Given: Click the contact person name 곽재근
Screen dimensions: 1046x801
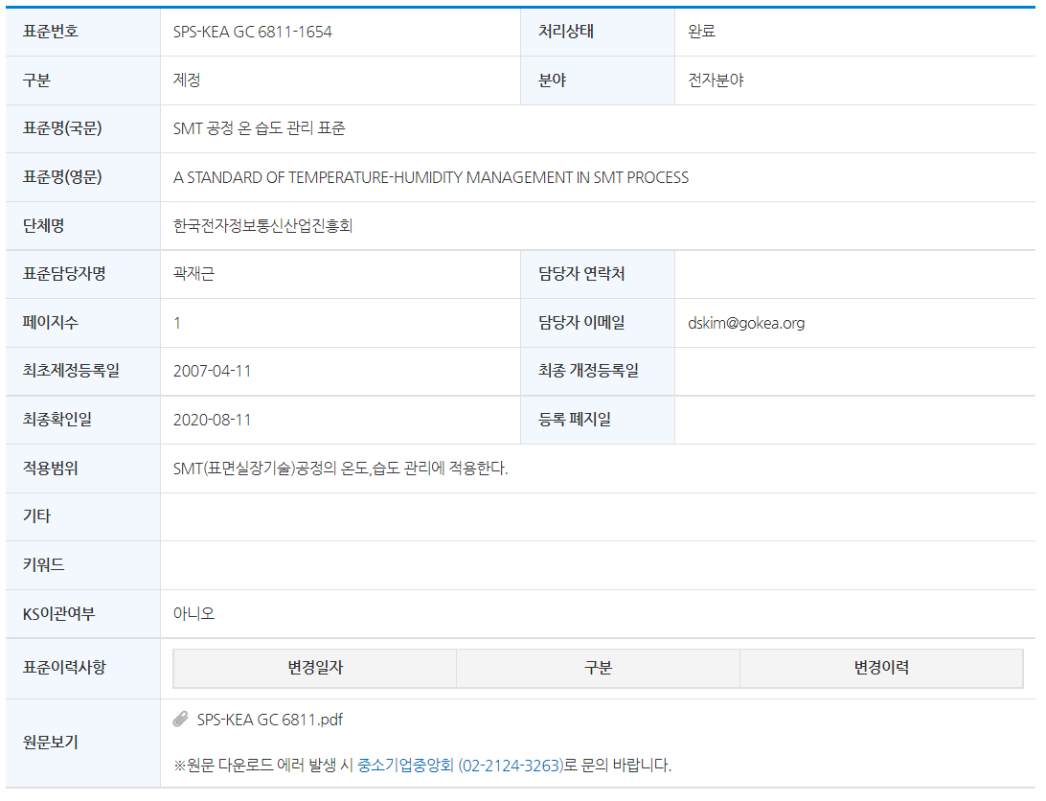Looking at the screenshot, I should [193, 274].
